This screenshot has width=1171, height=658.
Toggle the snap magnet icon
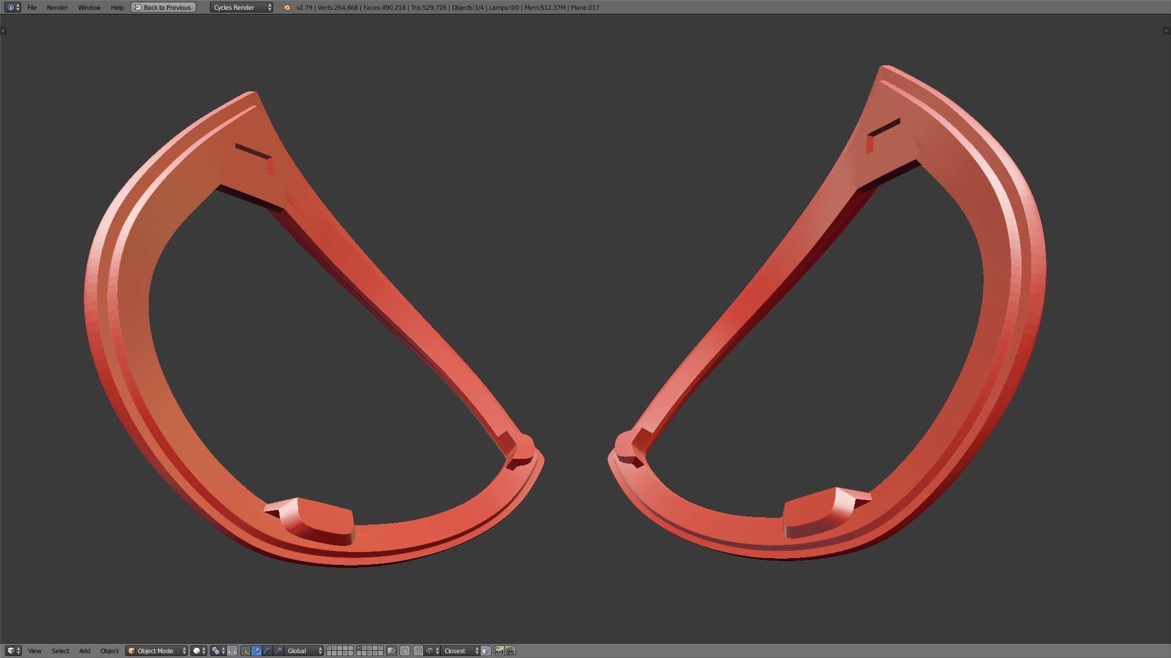pos(418,651)
